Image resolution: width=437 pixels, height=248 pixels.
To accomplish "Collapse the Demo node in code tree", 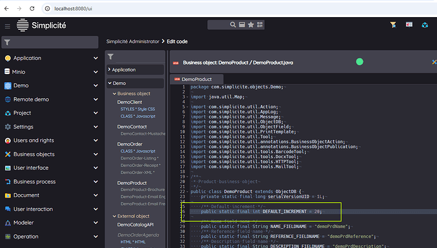I will tap(110, 84).
